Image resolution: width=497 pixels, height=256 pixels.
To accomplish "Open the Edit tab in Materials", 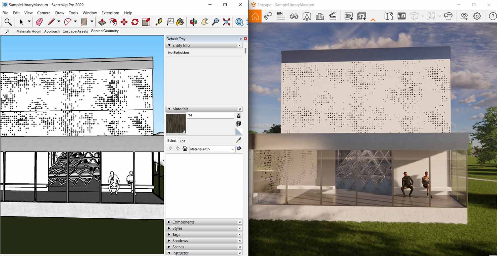I will point(182,141).
